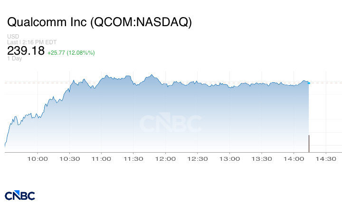Click the USD currency label
Screen dimensions: 342x214
(13, 36)
